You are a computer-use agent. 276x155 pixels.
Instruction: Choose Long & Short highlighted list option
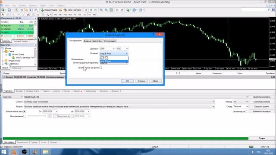click(x=114, y=61)
